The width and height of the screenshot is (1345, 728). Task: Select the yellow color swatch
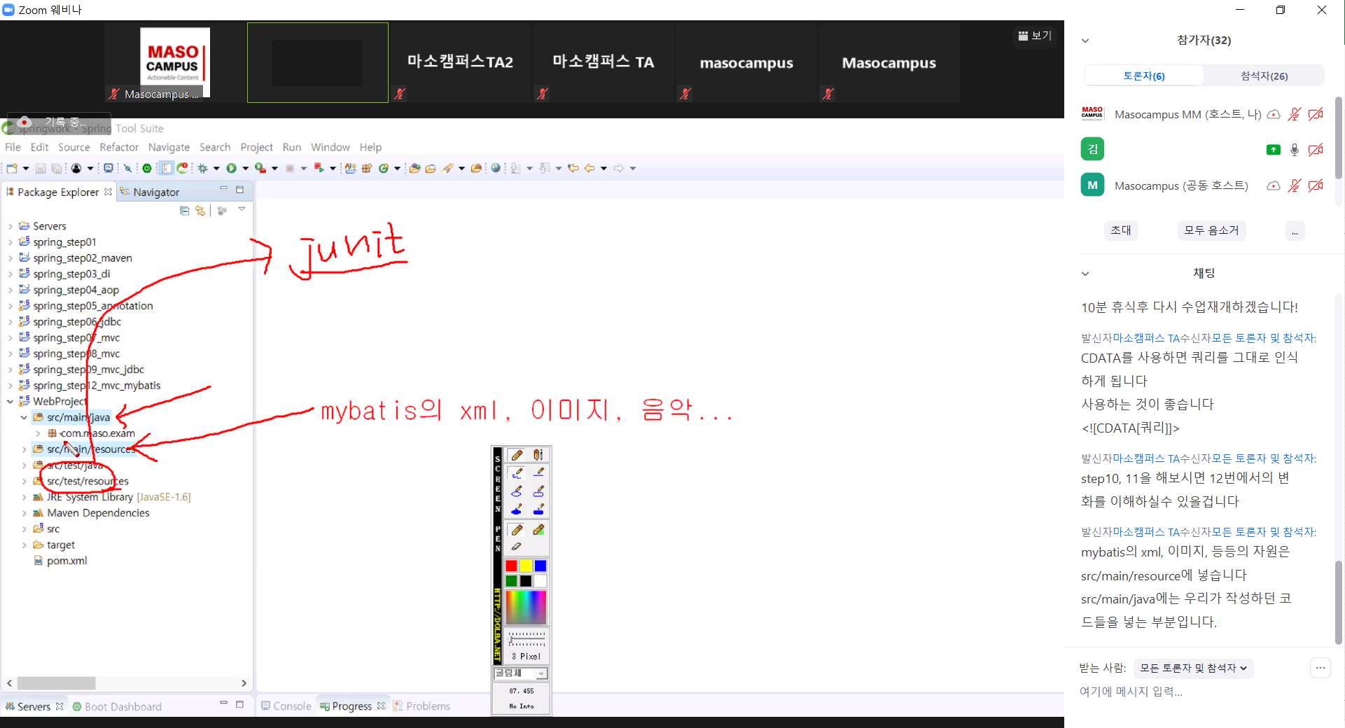tap(525, 566)
